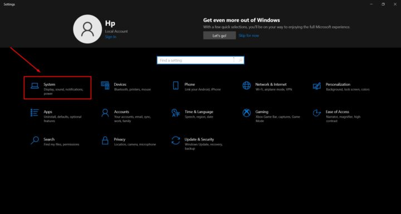Screen dimensions: 401x214
Task: Focus the Find a setting field
Action: (200, 60)
